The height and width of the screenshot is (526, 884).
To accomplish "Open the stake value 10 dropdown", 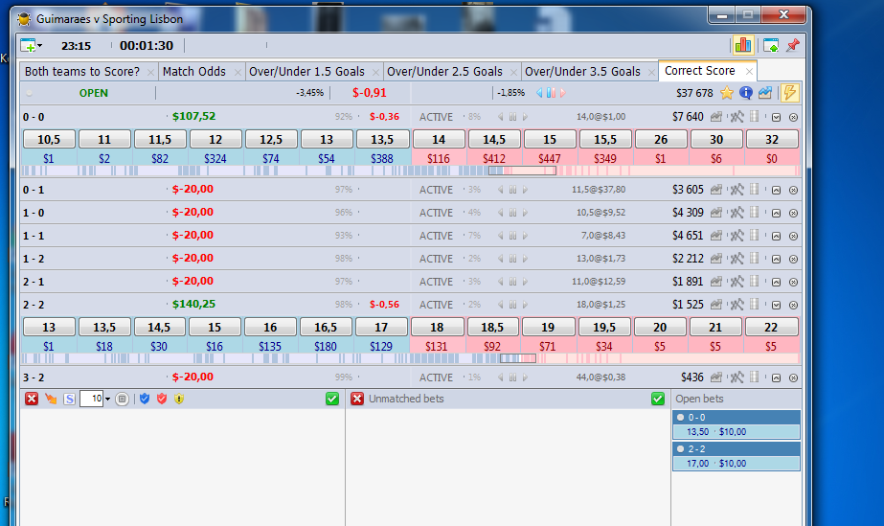I will pyautogui.click(x=107, y=400).
